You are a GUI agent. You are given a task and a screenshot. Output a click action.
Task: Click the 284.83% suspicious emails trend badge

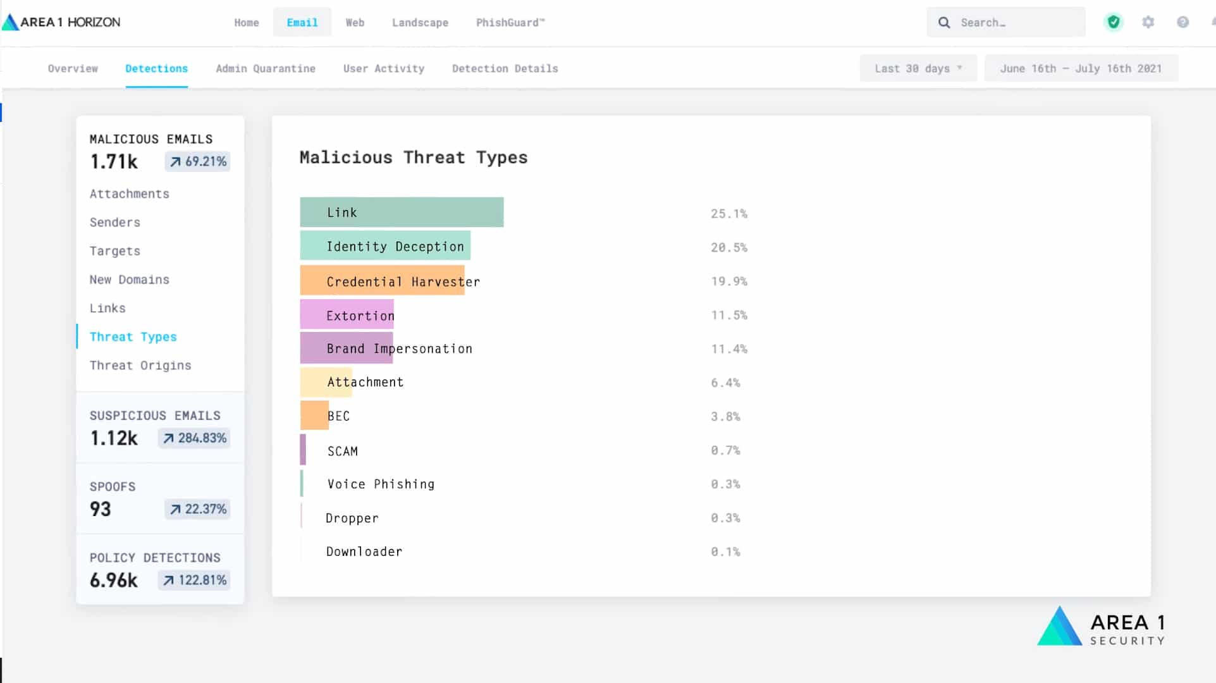pos(194,438)
